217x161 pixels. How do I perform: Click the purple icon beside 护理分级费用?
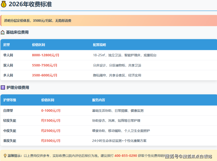[x=3, y=87]
